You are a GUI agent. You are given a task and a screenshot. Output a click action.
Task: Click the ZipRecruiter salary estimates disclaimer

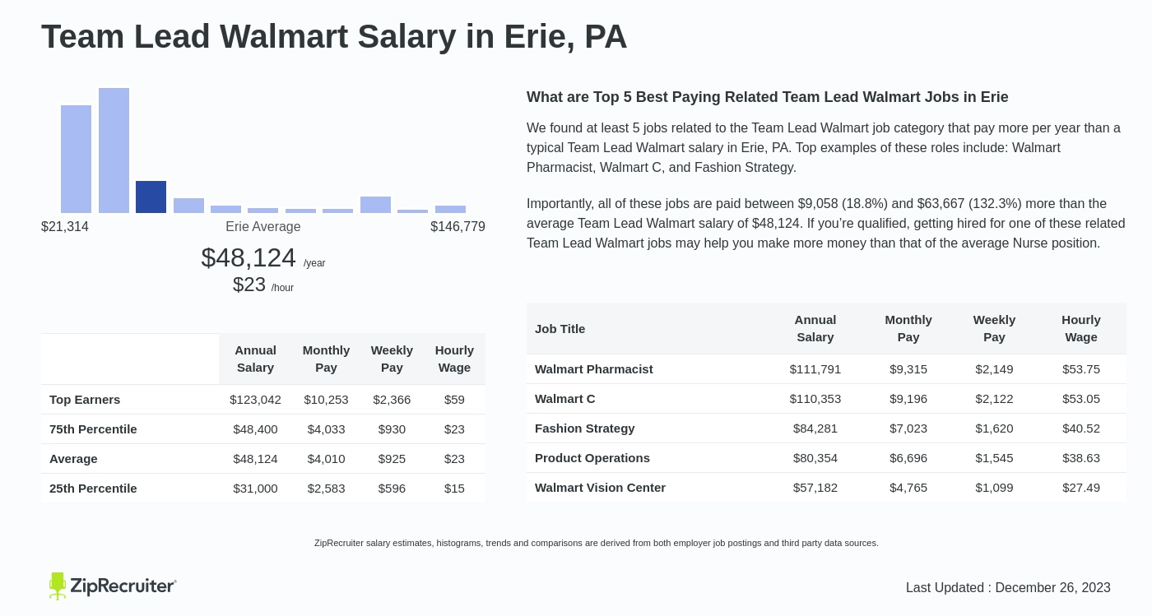pyautogui.click(x=597, y=543)
